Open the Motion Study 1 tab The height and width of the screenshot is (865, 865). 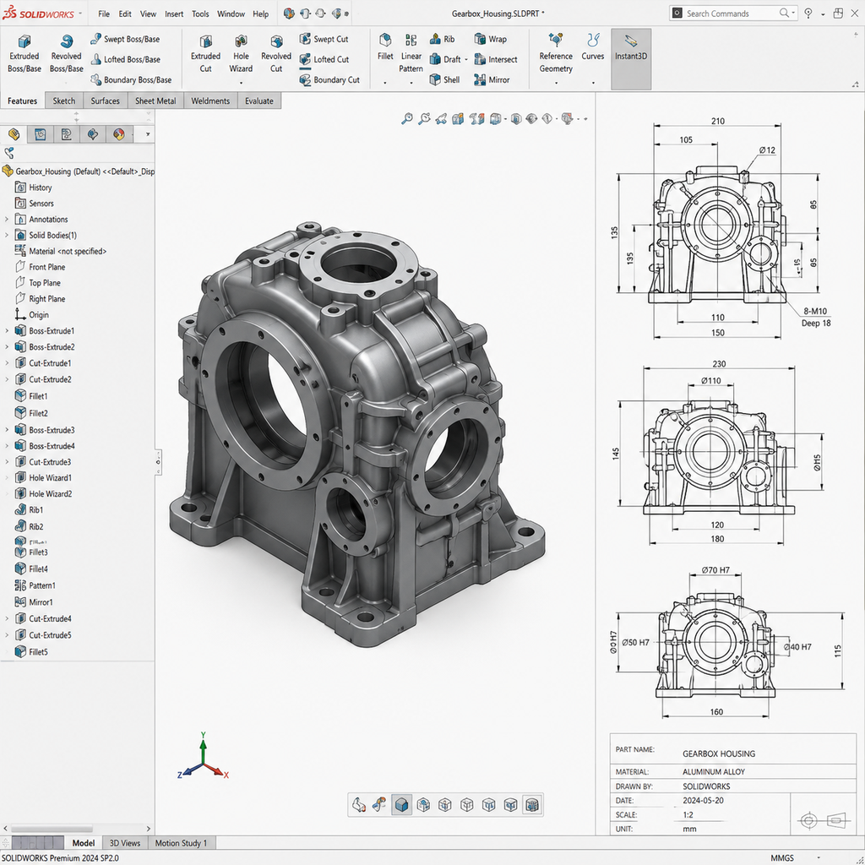pos(181,843)
